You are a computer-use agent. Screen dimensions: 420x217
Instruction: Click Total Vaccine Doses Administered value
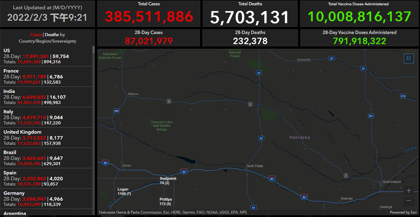point(359,17)
